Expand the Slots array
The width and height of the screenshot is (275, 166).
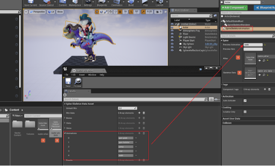[x=65, y=123]
